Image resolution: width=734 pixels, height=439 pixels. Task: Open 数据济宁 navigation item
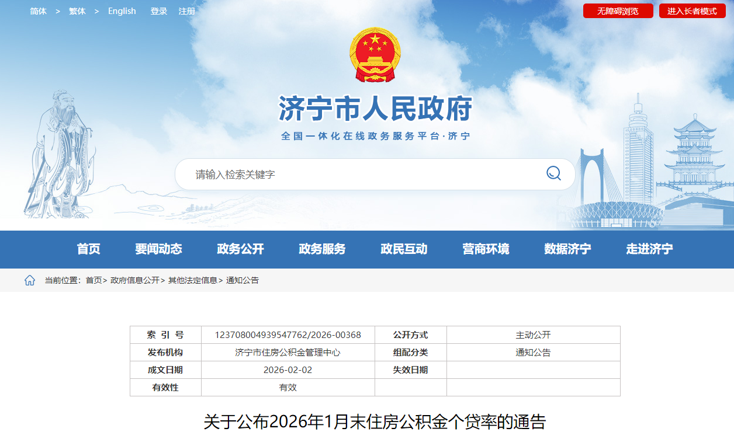click(567, 249)
